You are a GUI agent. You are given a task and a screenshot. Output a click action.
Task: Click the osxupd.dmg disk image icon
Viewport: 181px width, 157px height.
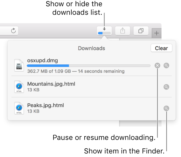(x=19, y=65)
